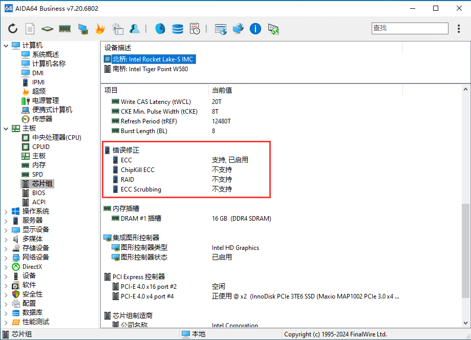The height and width of the screenshot is (340, 471).
Task: Click the Refresh toolbar icon
Action: (x=13, y=29)
